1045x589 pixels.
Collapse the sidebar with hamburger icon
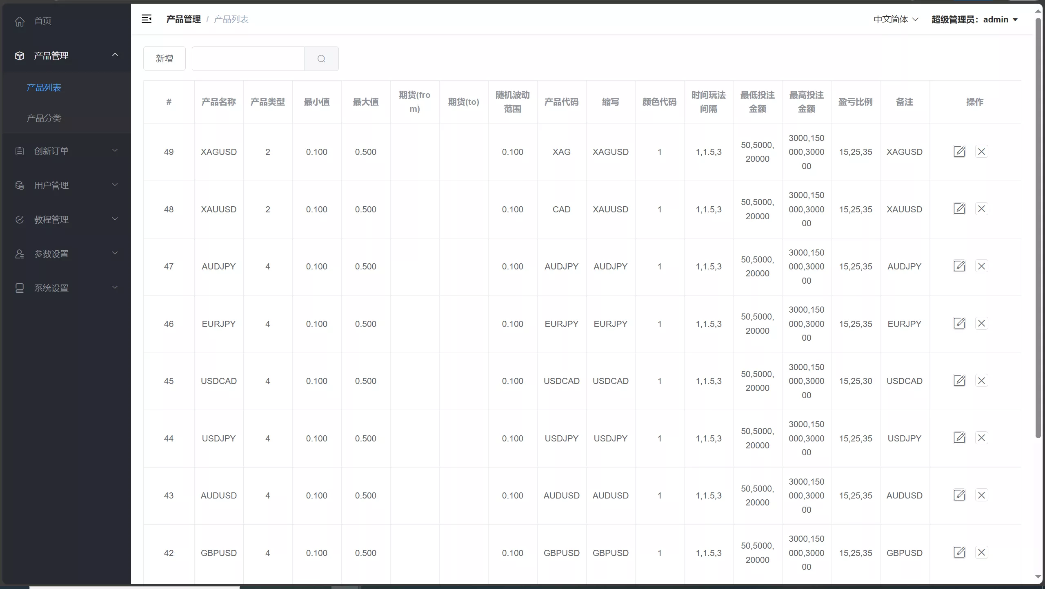tap(147, 19)
